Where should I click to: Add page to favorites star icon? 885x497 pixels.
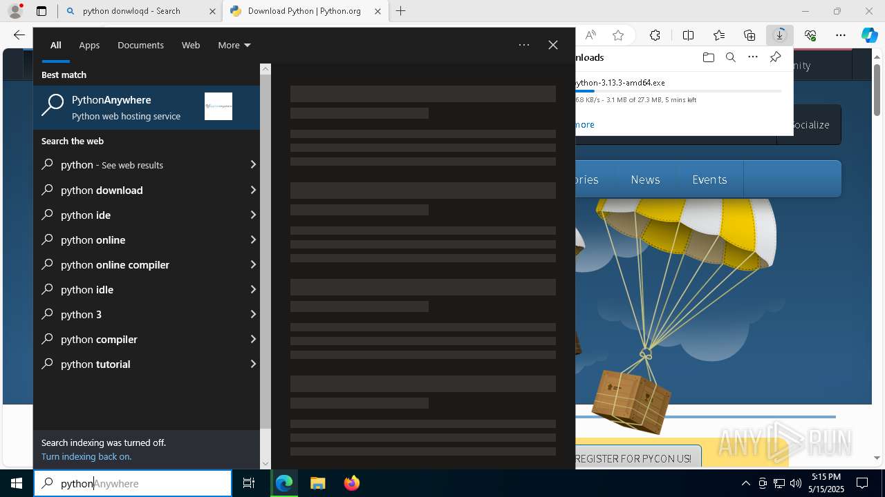tap(618, 35)
